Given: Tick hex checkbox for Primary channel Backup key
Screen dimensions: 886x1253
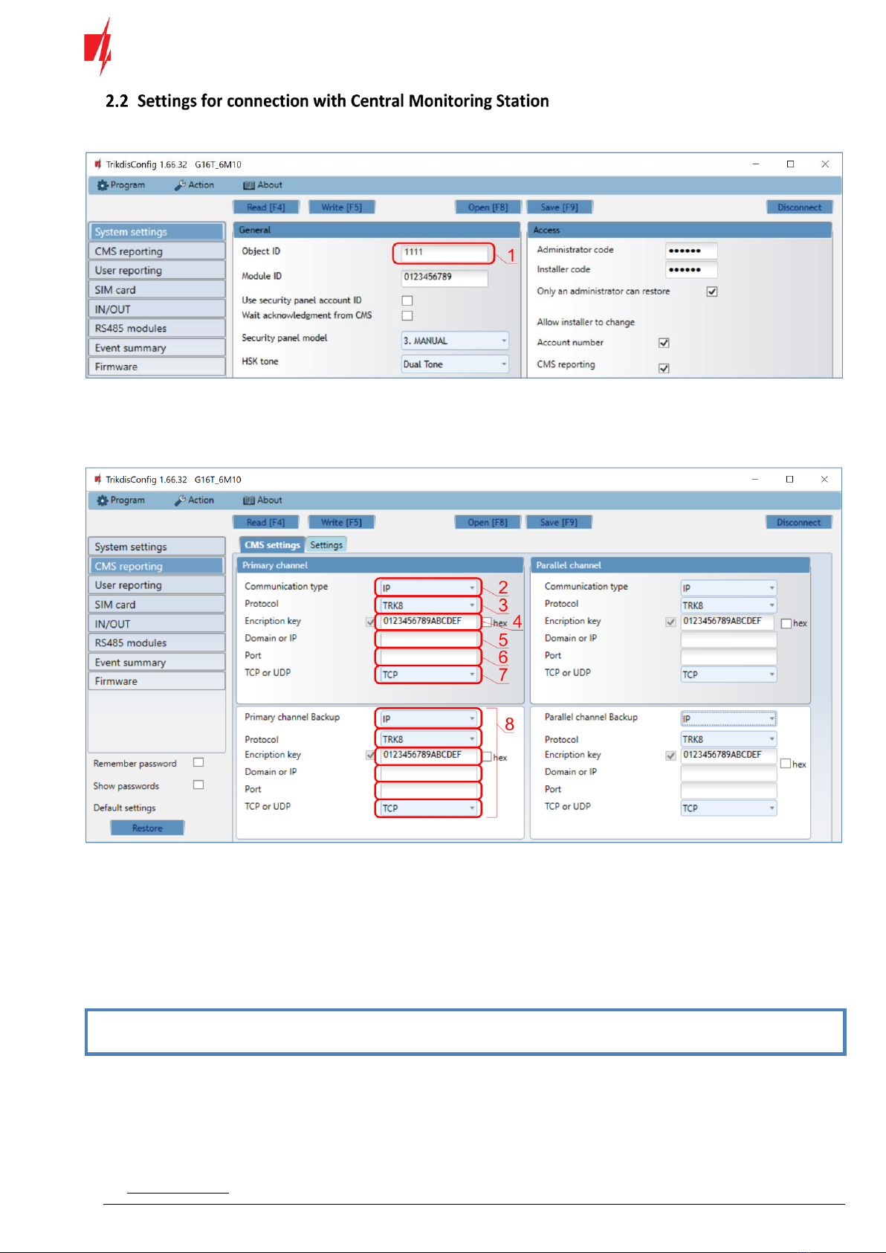Looking at the screenshot, I should coord(488,757).
